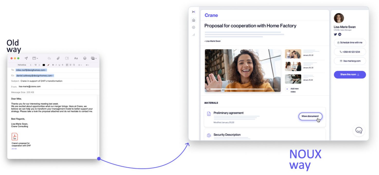Select the Home tab in the Crane sidebar

[x=193, y=20]
